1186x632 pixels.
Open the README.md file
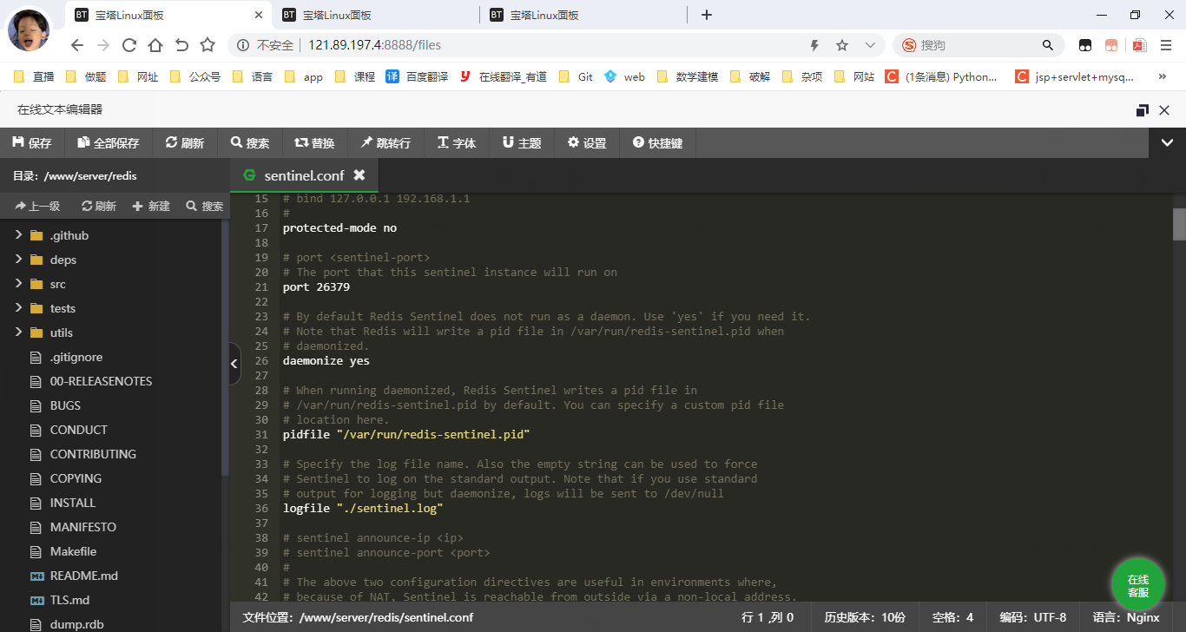83,576
